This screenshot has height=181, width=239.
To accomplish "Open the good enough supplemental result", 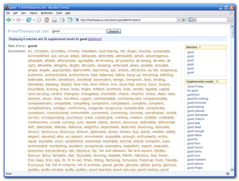I will tap(196, 131).
